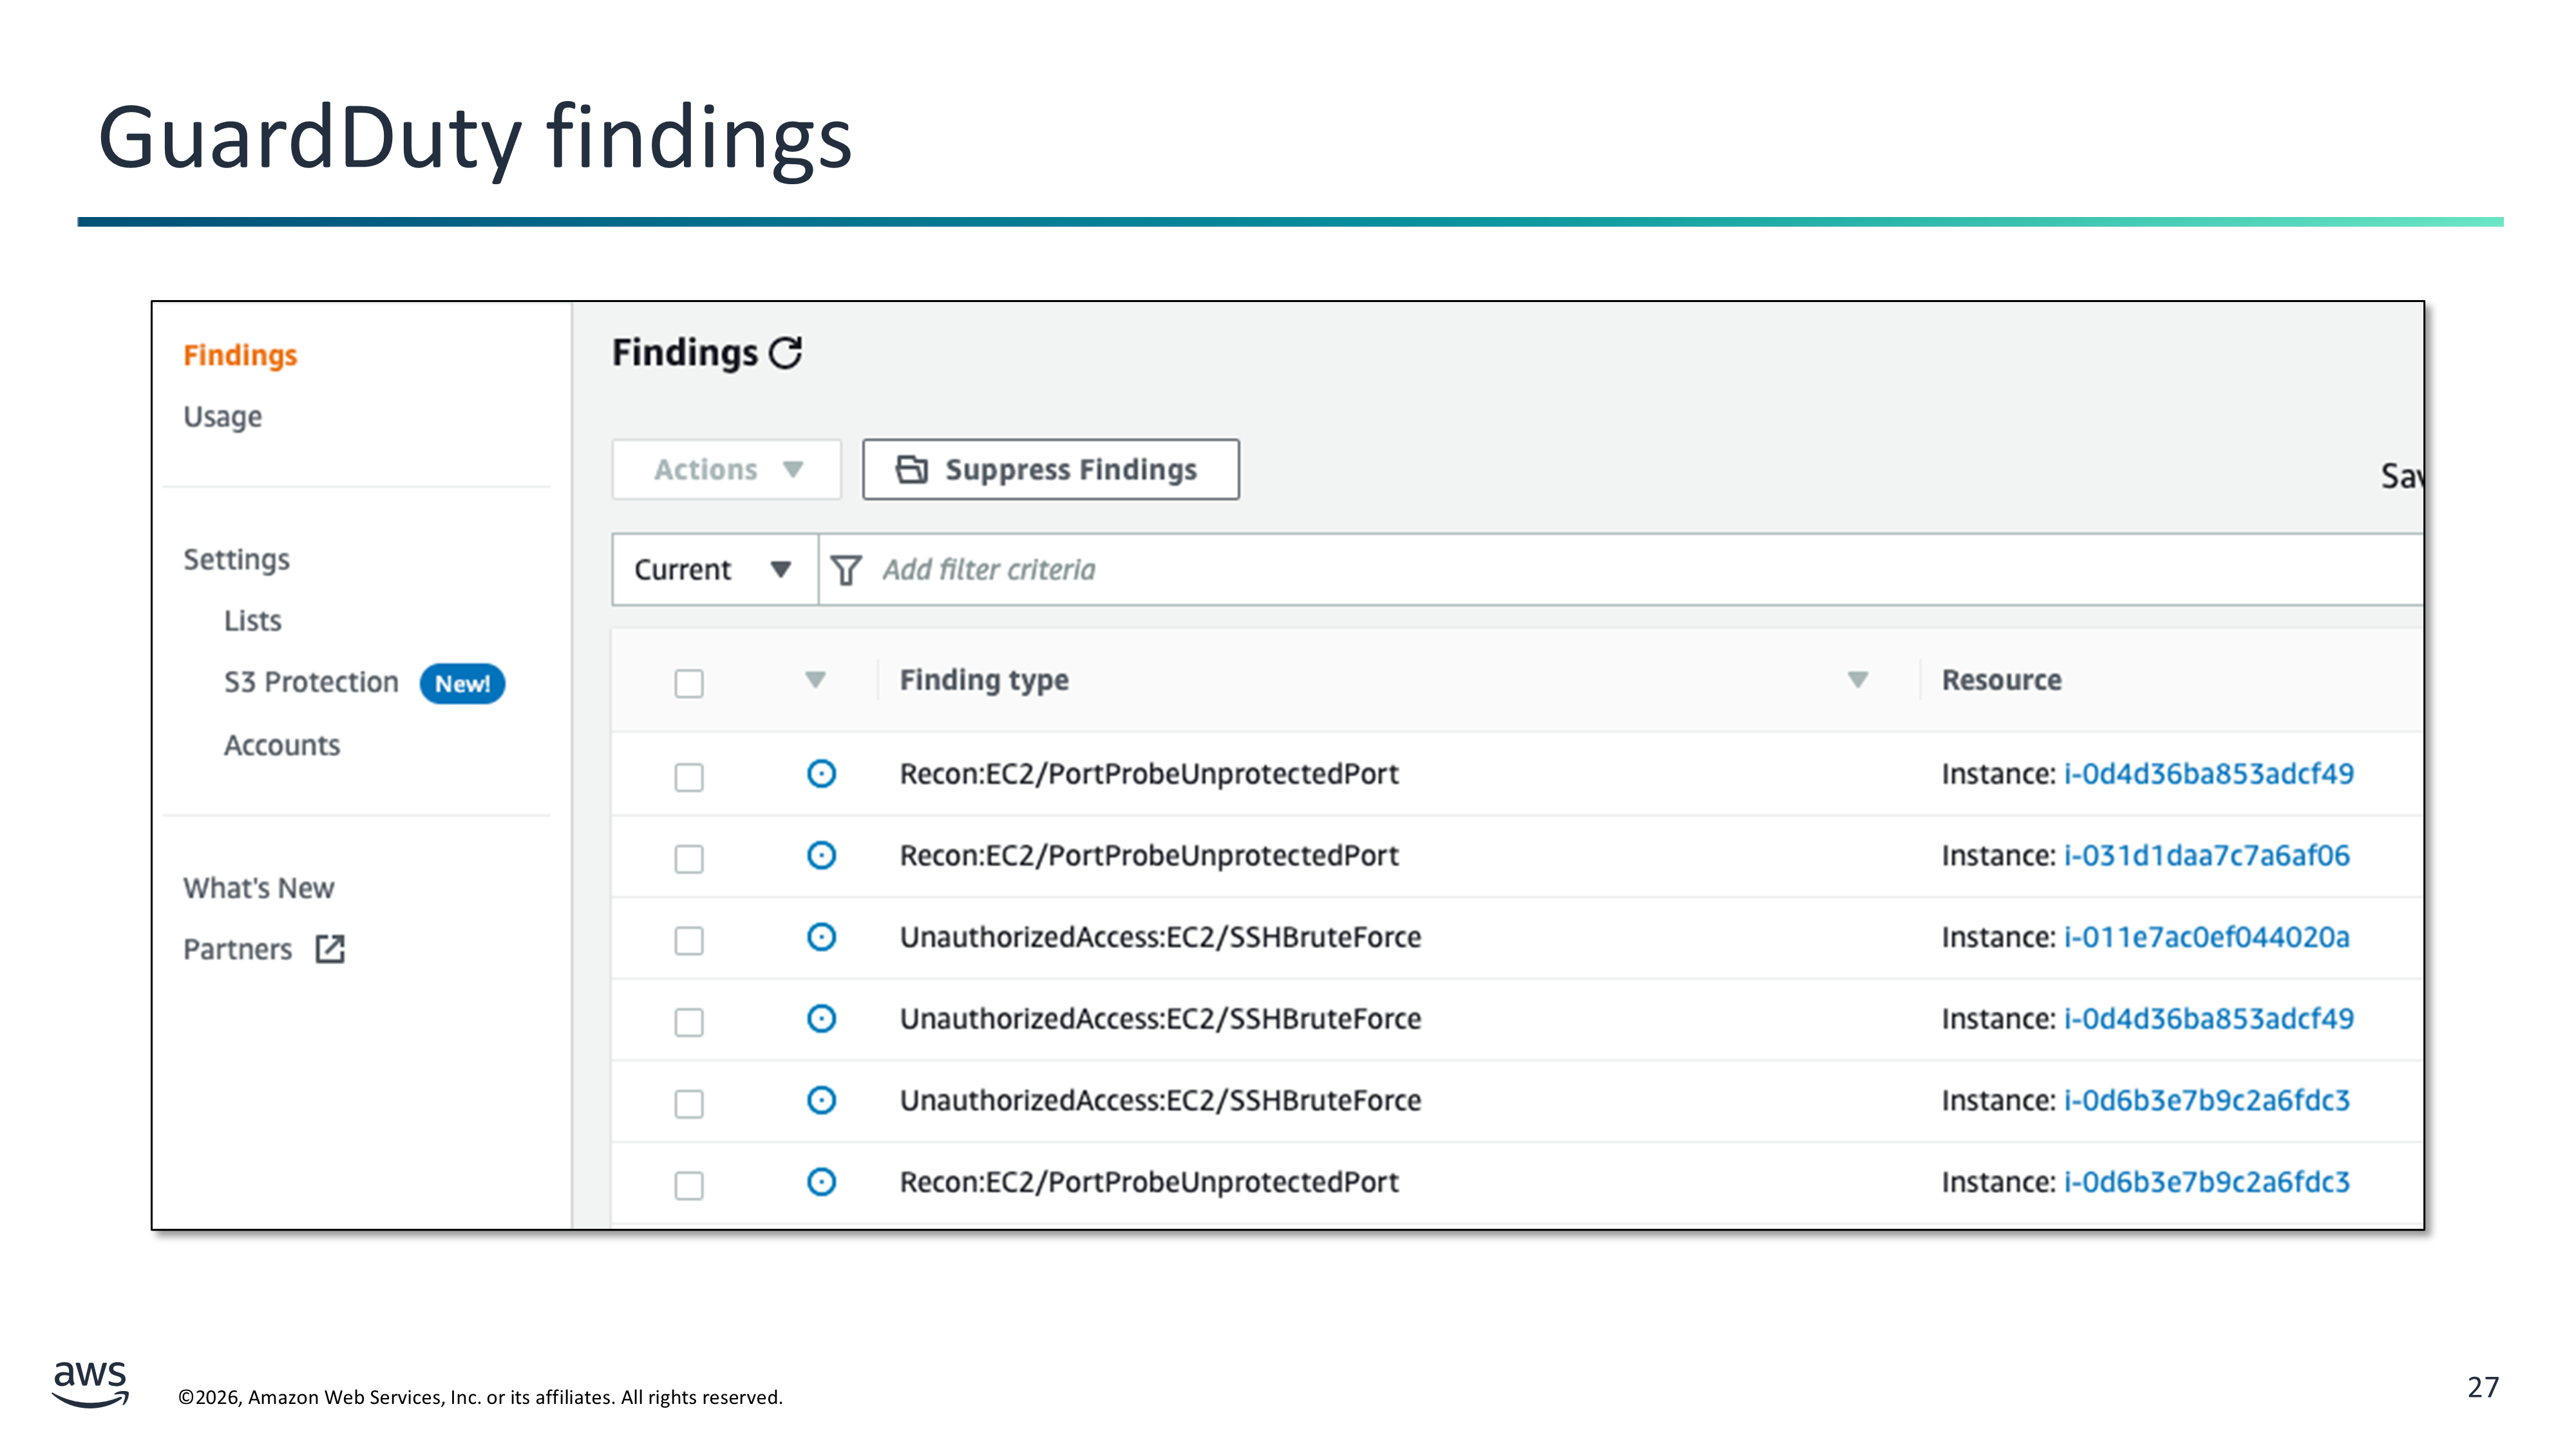The height and width of the screenshot is (1449, 2576).
Task: Open Usage in the left navigation
Action: pyautogui.click(x=222, y=417)
